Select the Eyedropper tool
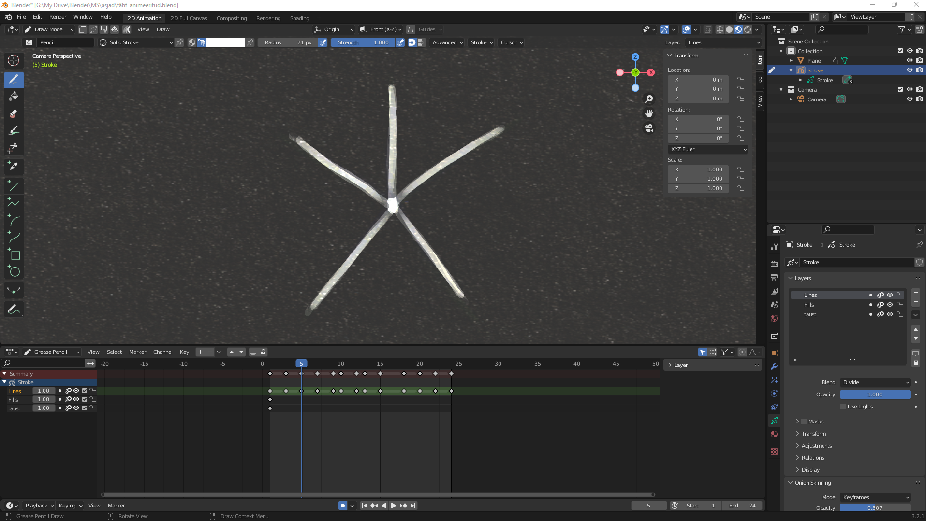Image resolution: width=926 pixels, height=521 pixels. click(x=14, y=166)
